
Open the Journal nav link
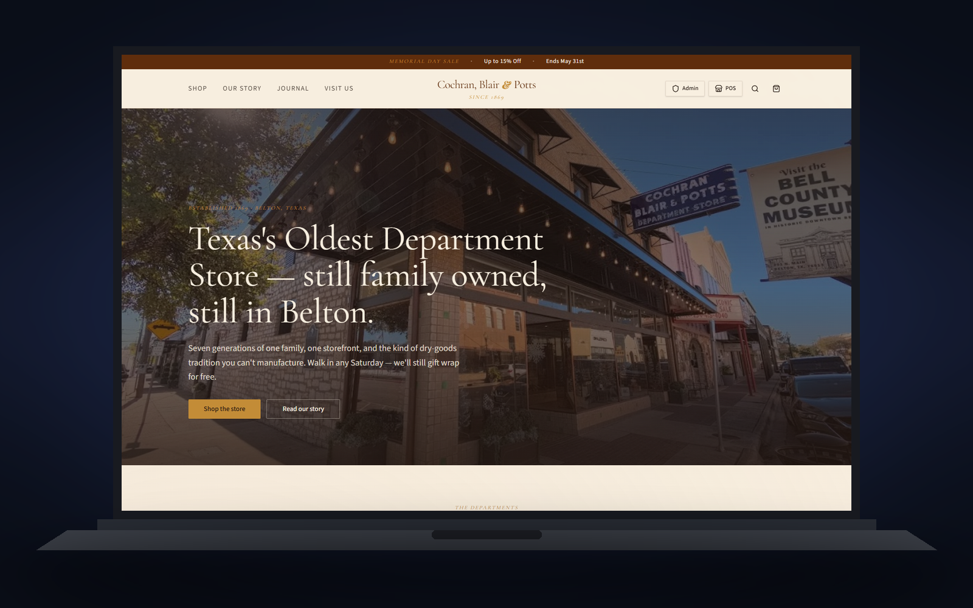pyautogui.click(x=293, y=89)
